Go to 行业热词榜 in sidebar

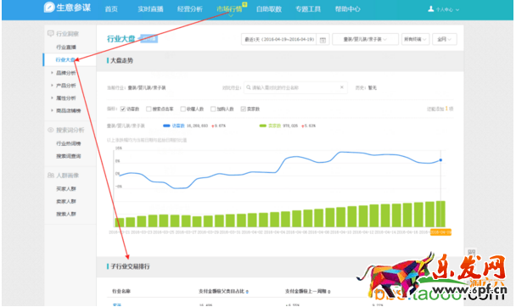69,143
